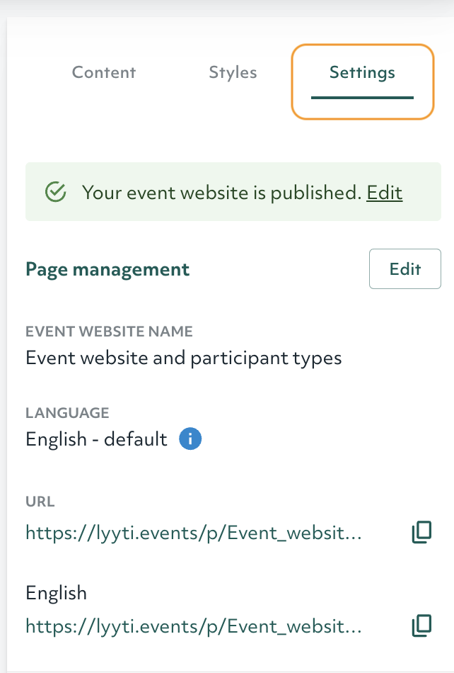Open the lyyti.events link under URL
The width and height of the screenshot is (454, 673).
point(194,533)
